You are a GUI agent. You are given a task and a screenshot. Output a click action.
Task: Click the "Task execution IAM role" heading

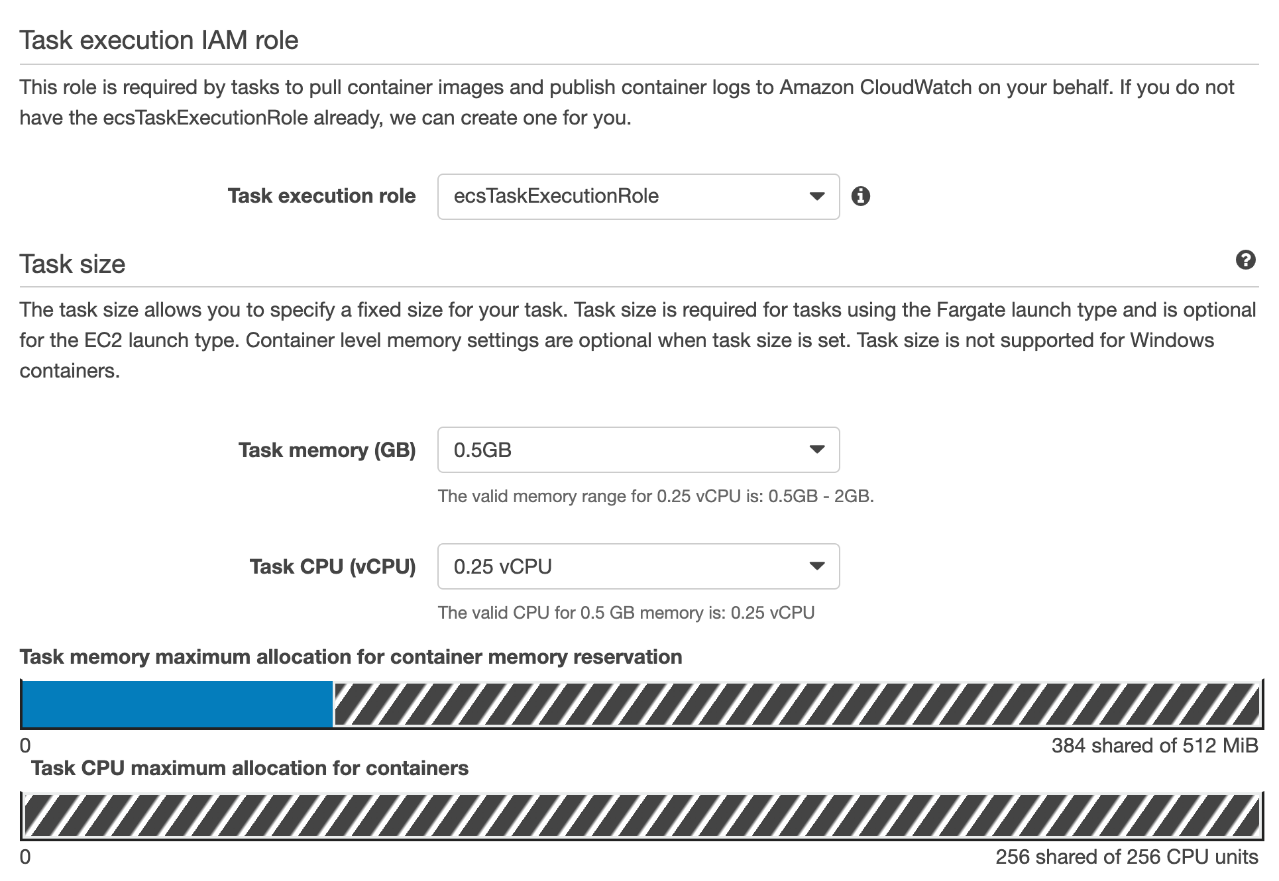[x=159, y=40]
